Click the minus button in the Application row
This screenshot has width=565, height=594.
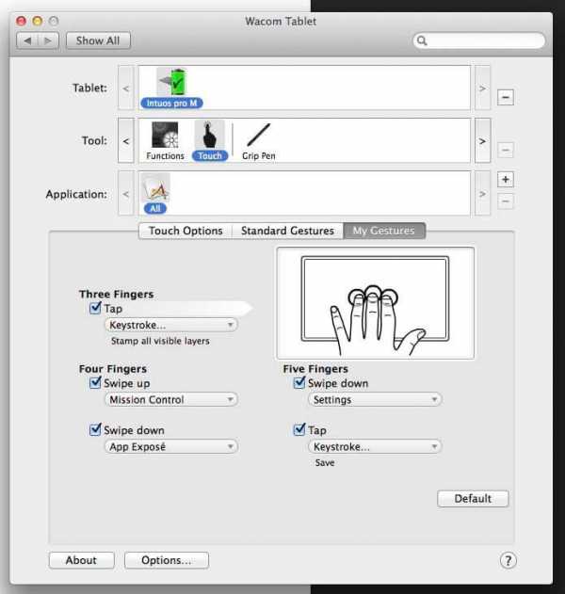[x=505, y=201]
